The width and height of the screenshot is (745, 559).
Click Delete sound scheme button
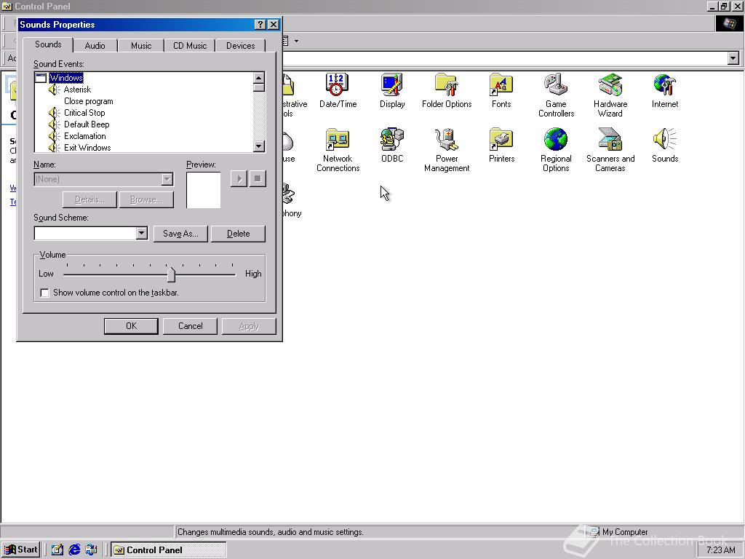pyautogui.click(x=238, y=234)
